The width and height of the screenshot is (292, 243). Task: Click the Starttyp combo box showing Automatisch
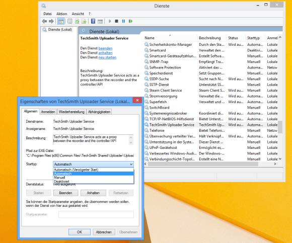[93, 164]
